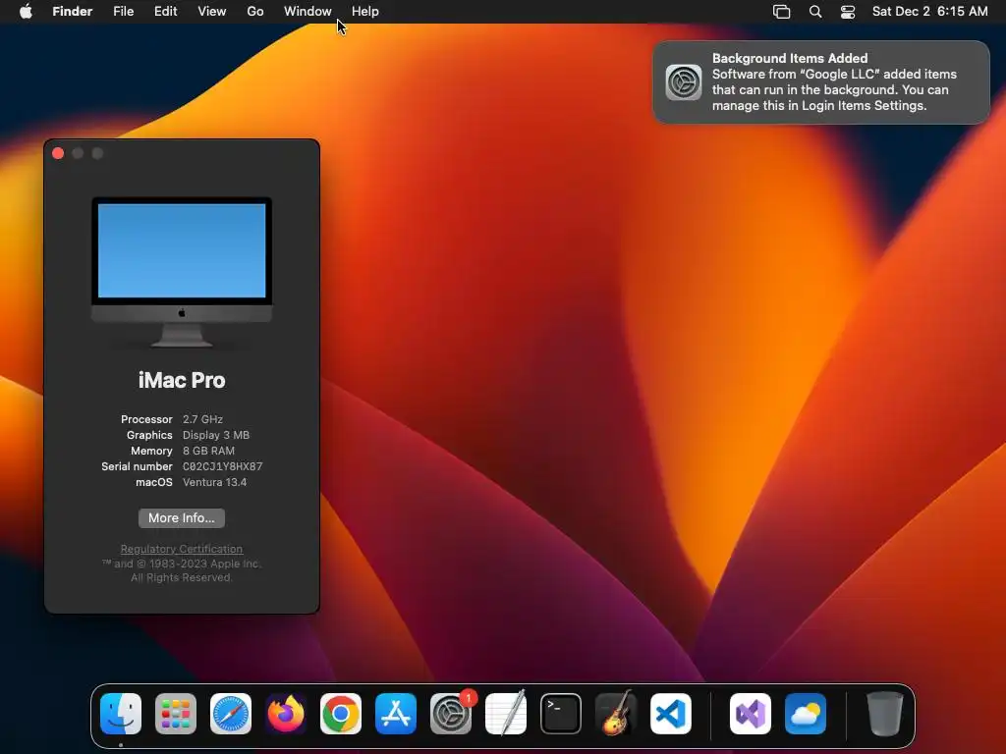Image resolution: width=1006 pixels, height=754 pixels.
Task: Close the About This Mac window
Action: coord(58,153)
